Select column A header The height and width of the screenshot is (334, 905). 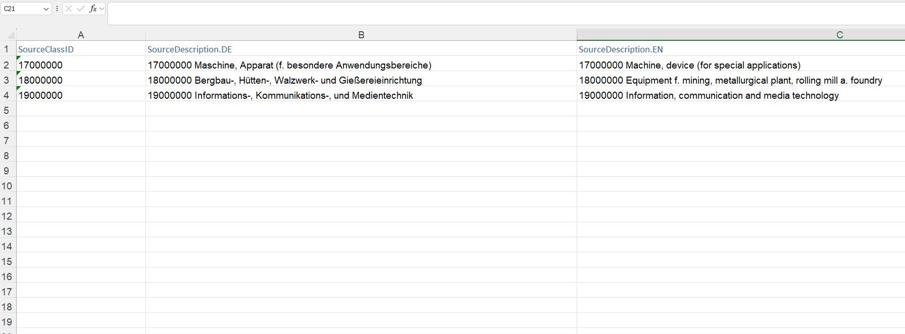click(81, 35)
